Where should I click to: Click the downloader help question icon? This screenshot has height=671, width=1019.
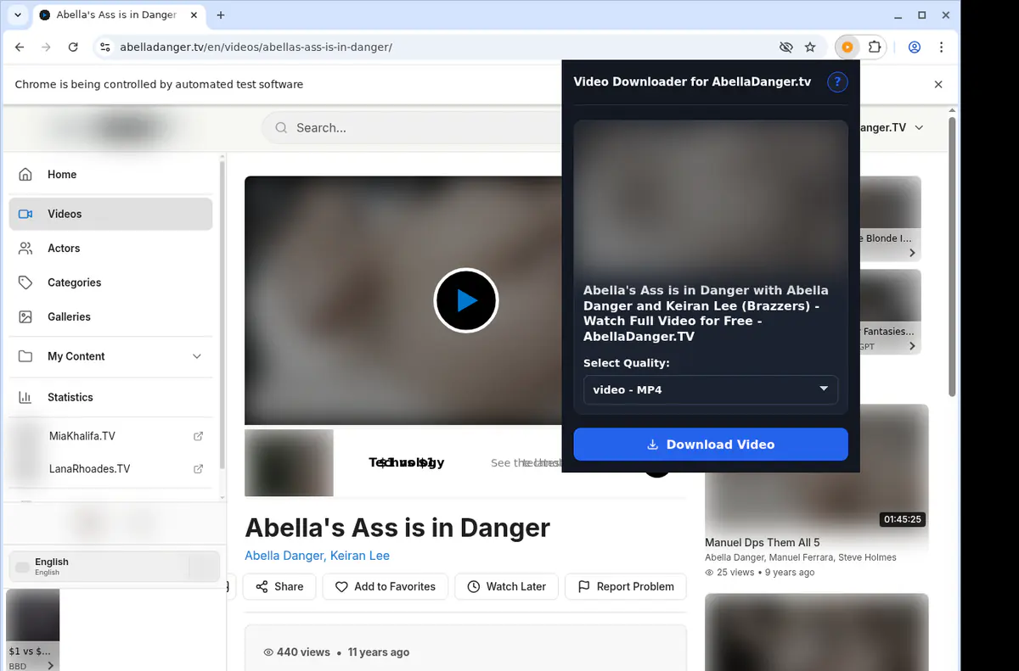coord(837,82)
